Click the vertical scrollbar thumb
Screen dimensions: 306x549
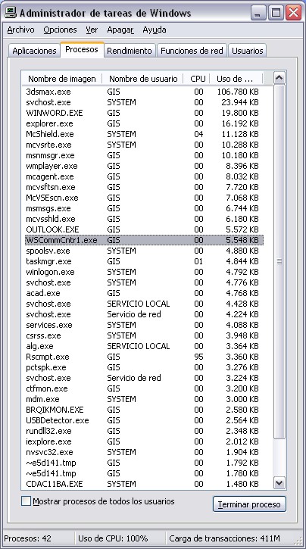(x=279, y=261)
